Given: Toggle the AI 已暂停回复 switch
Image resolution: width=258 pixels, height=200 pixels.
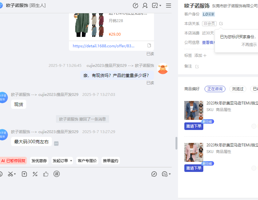Looking at the screenshot, I should pyautogui.click(x=13, y=161).
